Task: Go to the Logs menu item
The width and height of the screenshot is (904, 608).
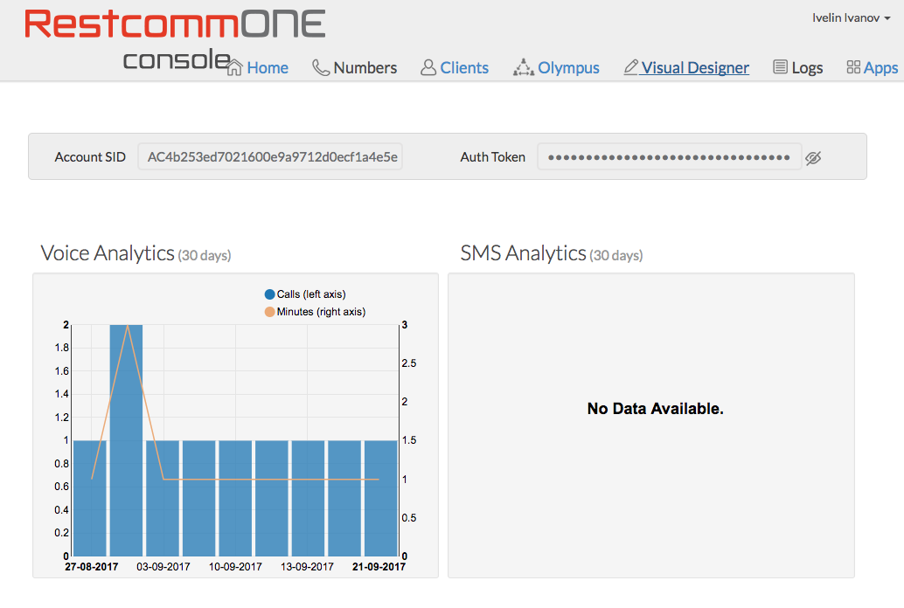Action: coord(807,68)
